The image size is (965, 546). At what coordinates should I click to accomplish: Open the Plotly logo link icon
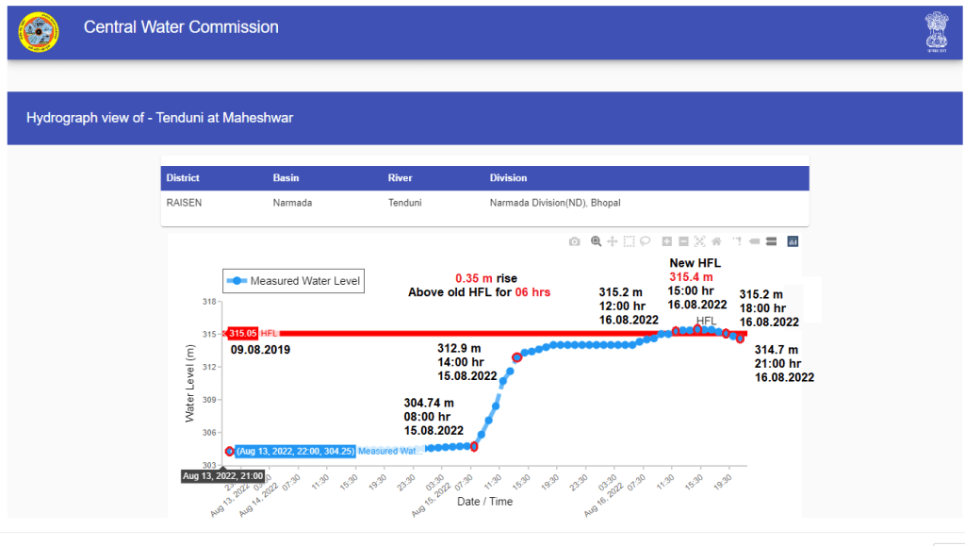tap(793, 241)
